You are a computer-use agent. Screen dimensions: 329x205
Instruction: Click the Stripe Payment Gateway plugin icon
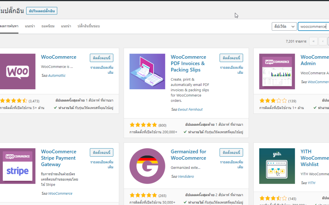(x=18, y=166)
